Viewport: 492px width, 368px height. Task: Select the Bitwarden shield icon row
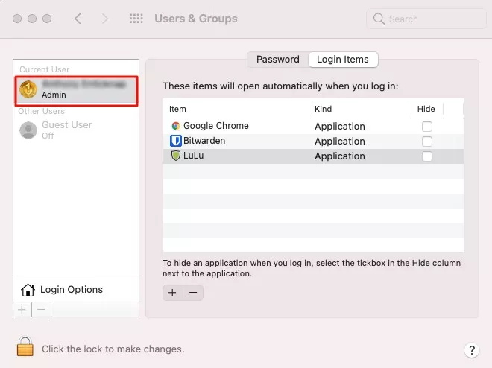tap(176, 141)
